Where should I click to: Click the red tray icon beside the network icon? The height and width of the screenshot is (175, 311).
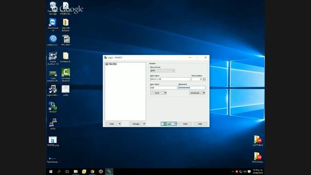point(237,172)
